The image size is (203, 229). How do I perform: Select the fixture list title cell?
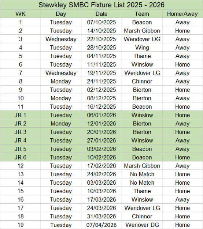coord(101,5)
